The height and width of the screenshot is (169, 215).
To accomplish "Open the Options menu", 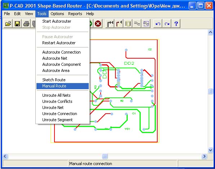I will 57,14.
